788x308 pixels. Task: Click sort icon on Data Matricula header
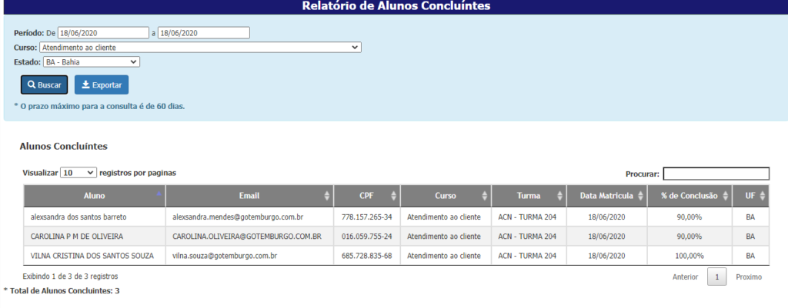tap(640, 196)
